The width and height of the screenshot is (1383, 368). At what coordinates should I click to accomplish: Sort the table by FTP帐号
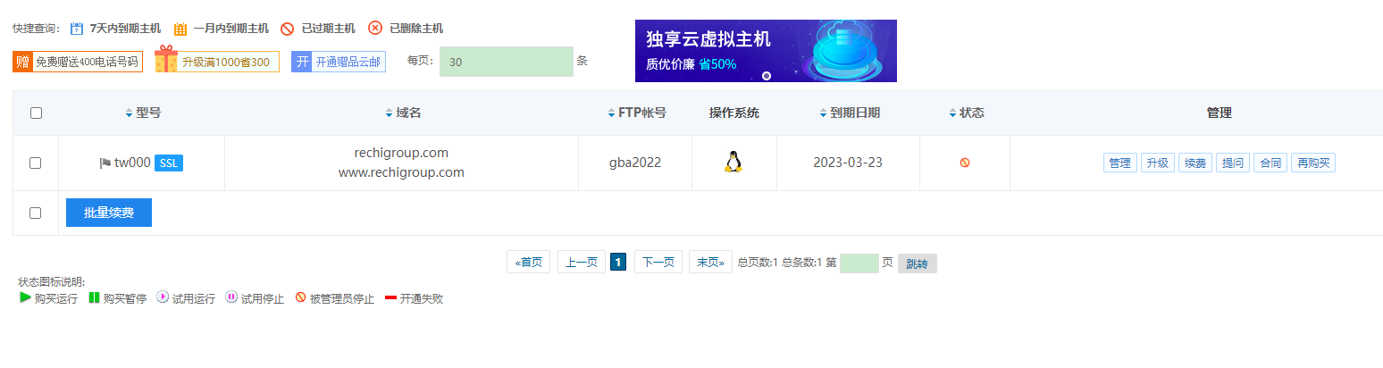pyautogui.click(x=611, y=113)
